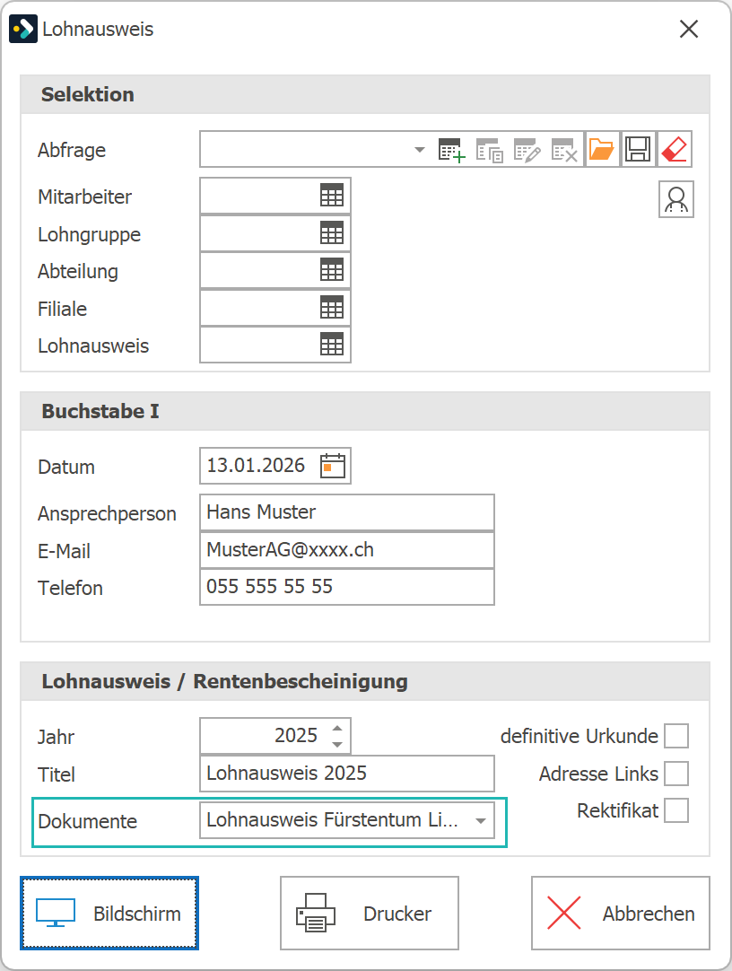Click the copy query icon
Viewport: 732px width, 971px height.
point(490,150)
